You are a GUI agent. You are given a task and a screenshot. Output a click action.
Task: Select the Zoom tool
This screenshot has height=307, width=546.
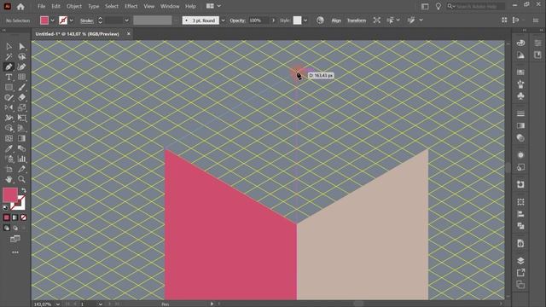21,179
